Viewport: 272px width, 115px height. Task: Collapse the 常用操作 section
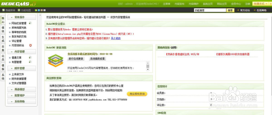click(22, 17)
